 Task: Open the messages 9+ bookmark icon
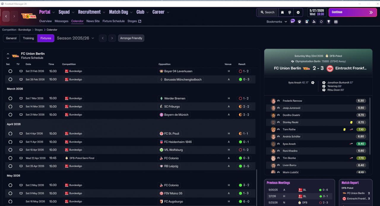pos(293,21)
